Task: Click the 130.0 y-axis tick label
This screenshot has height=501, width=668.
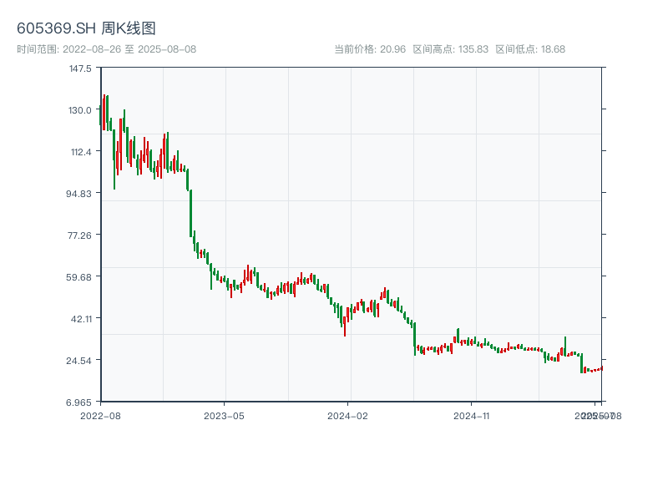Action: tap(80, 110)
